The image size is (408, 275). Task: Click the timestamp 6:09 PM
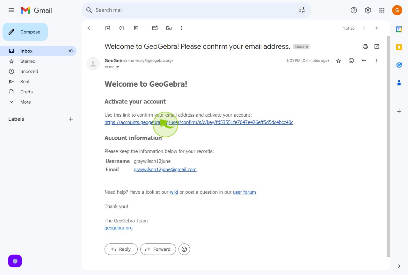click(308, 61)
